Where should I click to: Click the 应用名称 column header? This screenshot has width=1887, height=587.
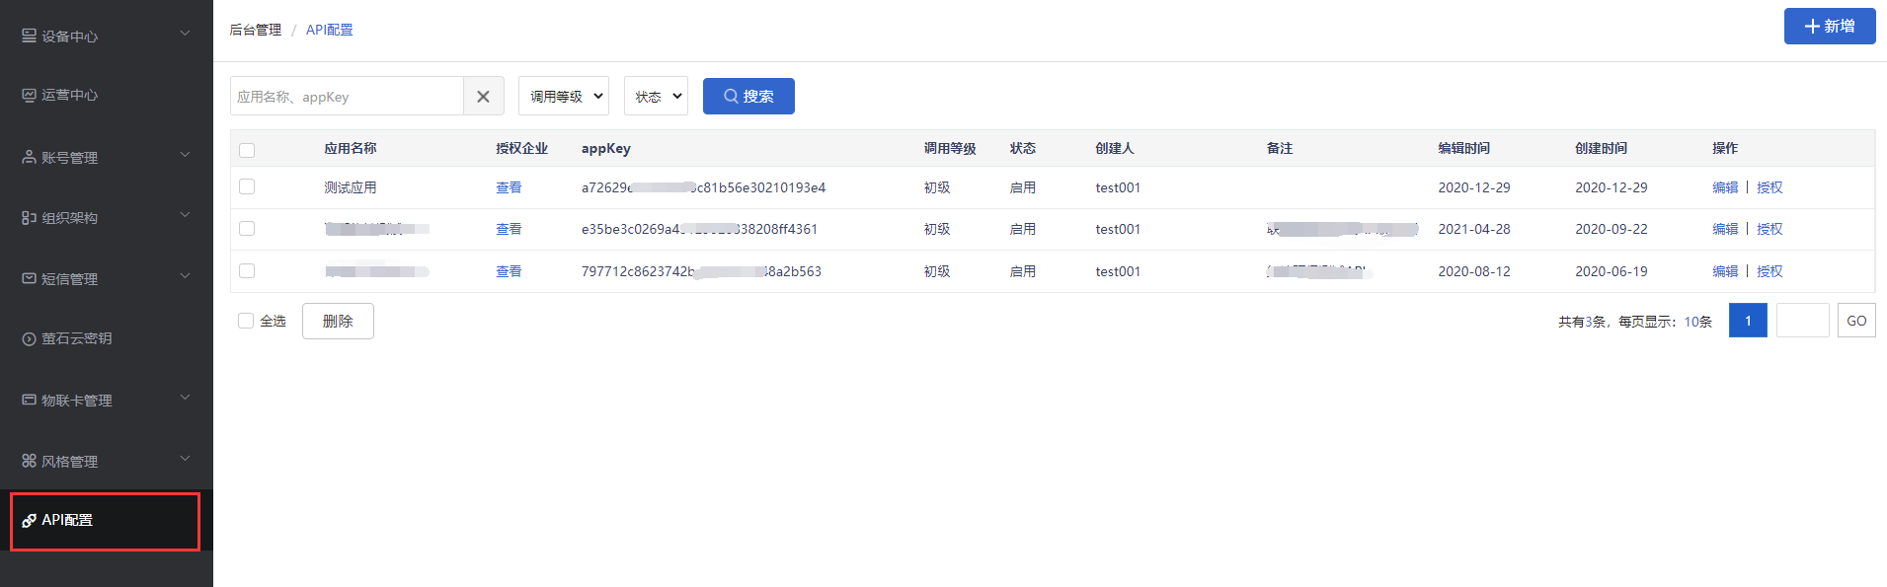point(351,148)
